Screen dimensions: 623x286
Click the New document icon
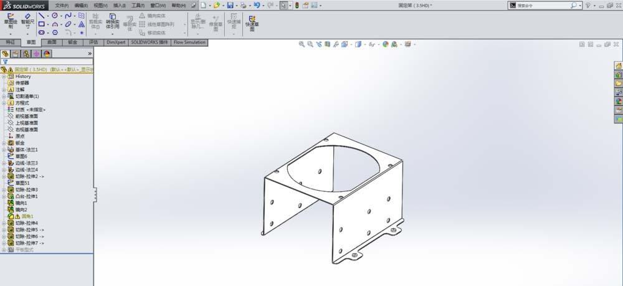(204, 5)
